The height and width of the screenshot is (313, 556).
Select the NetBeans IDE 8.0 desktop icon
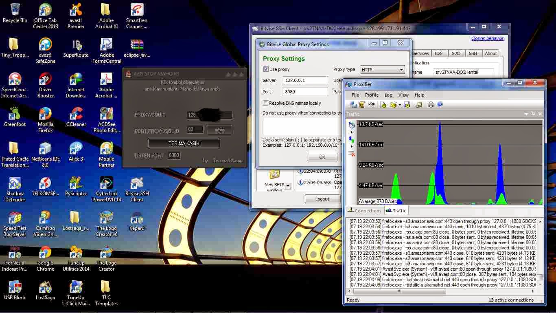(x=46, y=155)
